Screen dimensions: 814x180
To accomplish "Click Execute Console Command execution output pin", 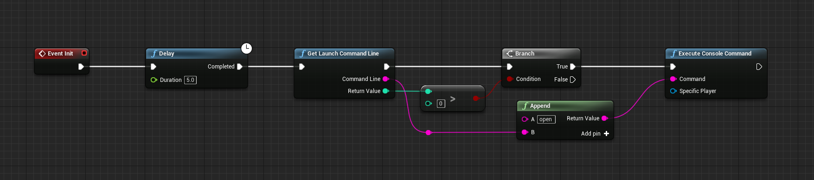I will click(759, 67).
